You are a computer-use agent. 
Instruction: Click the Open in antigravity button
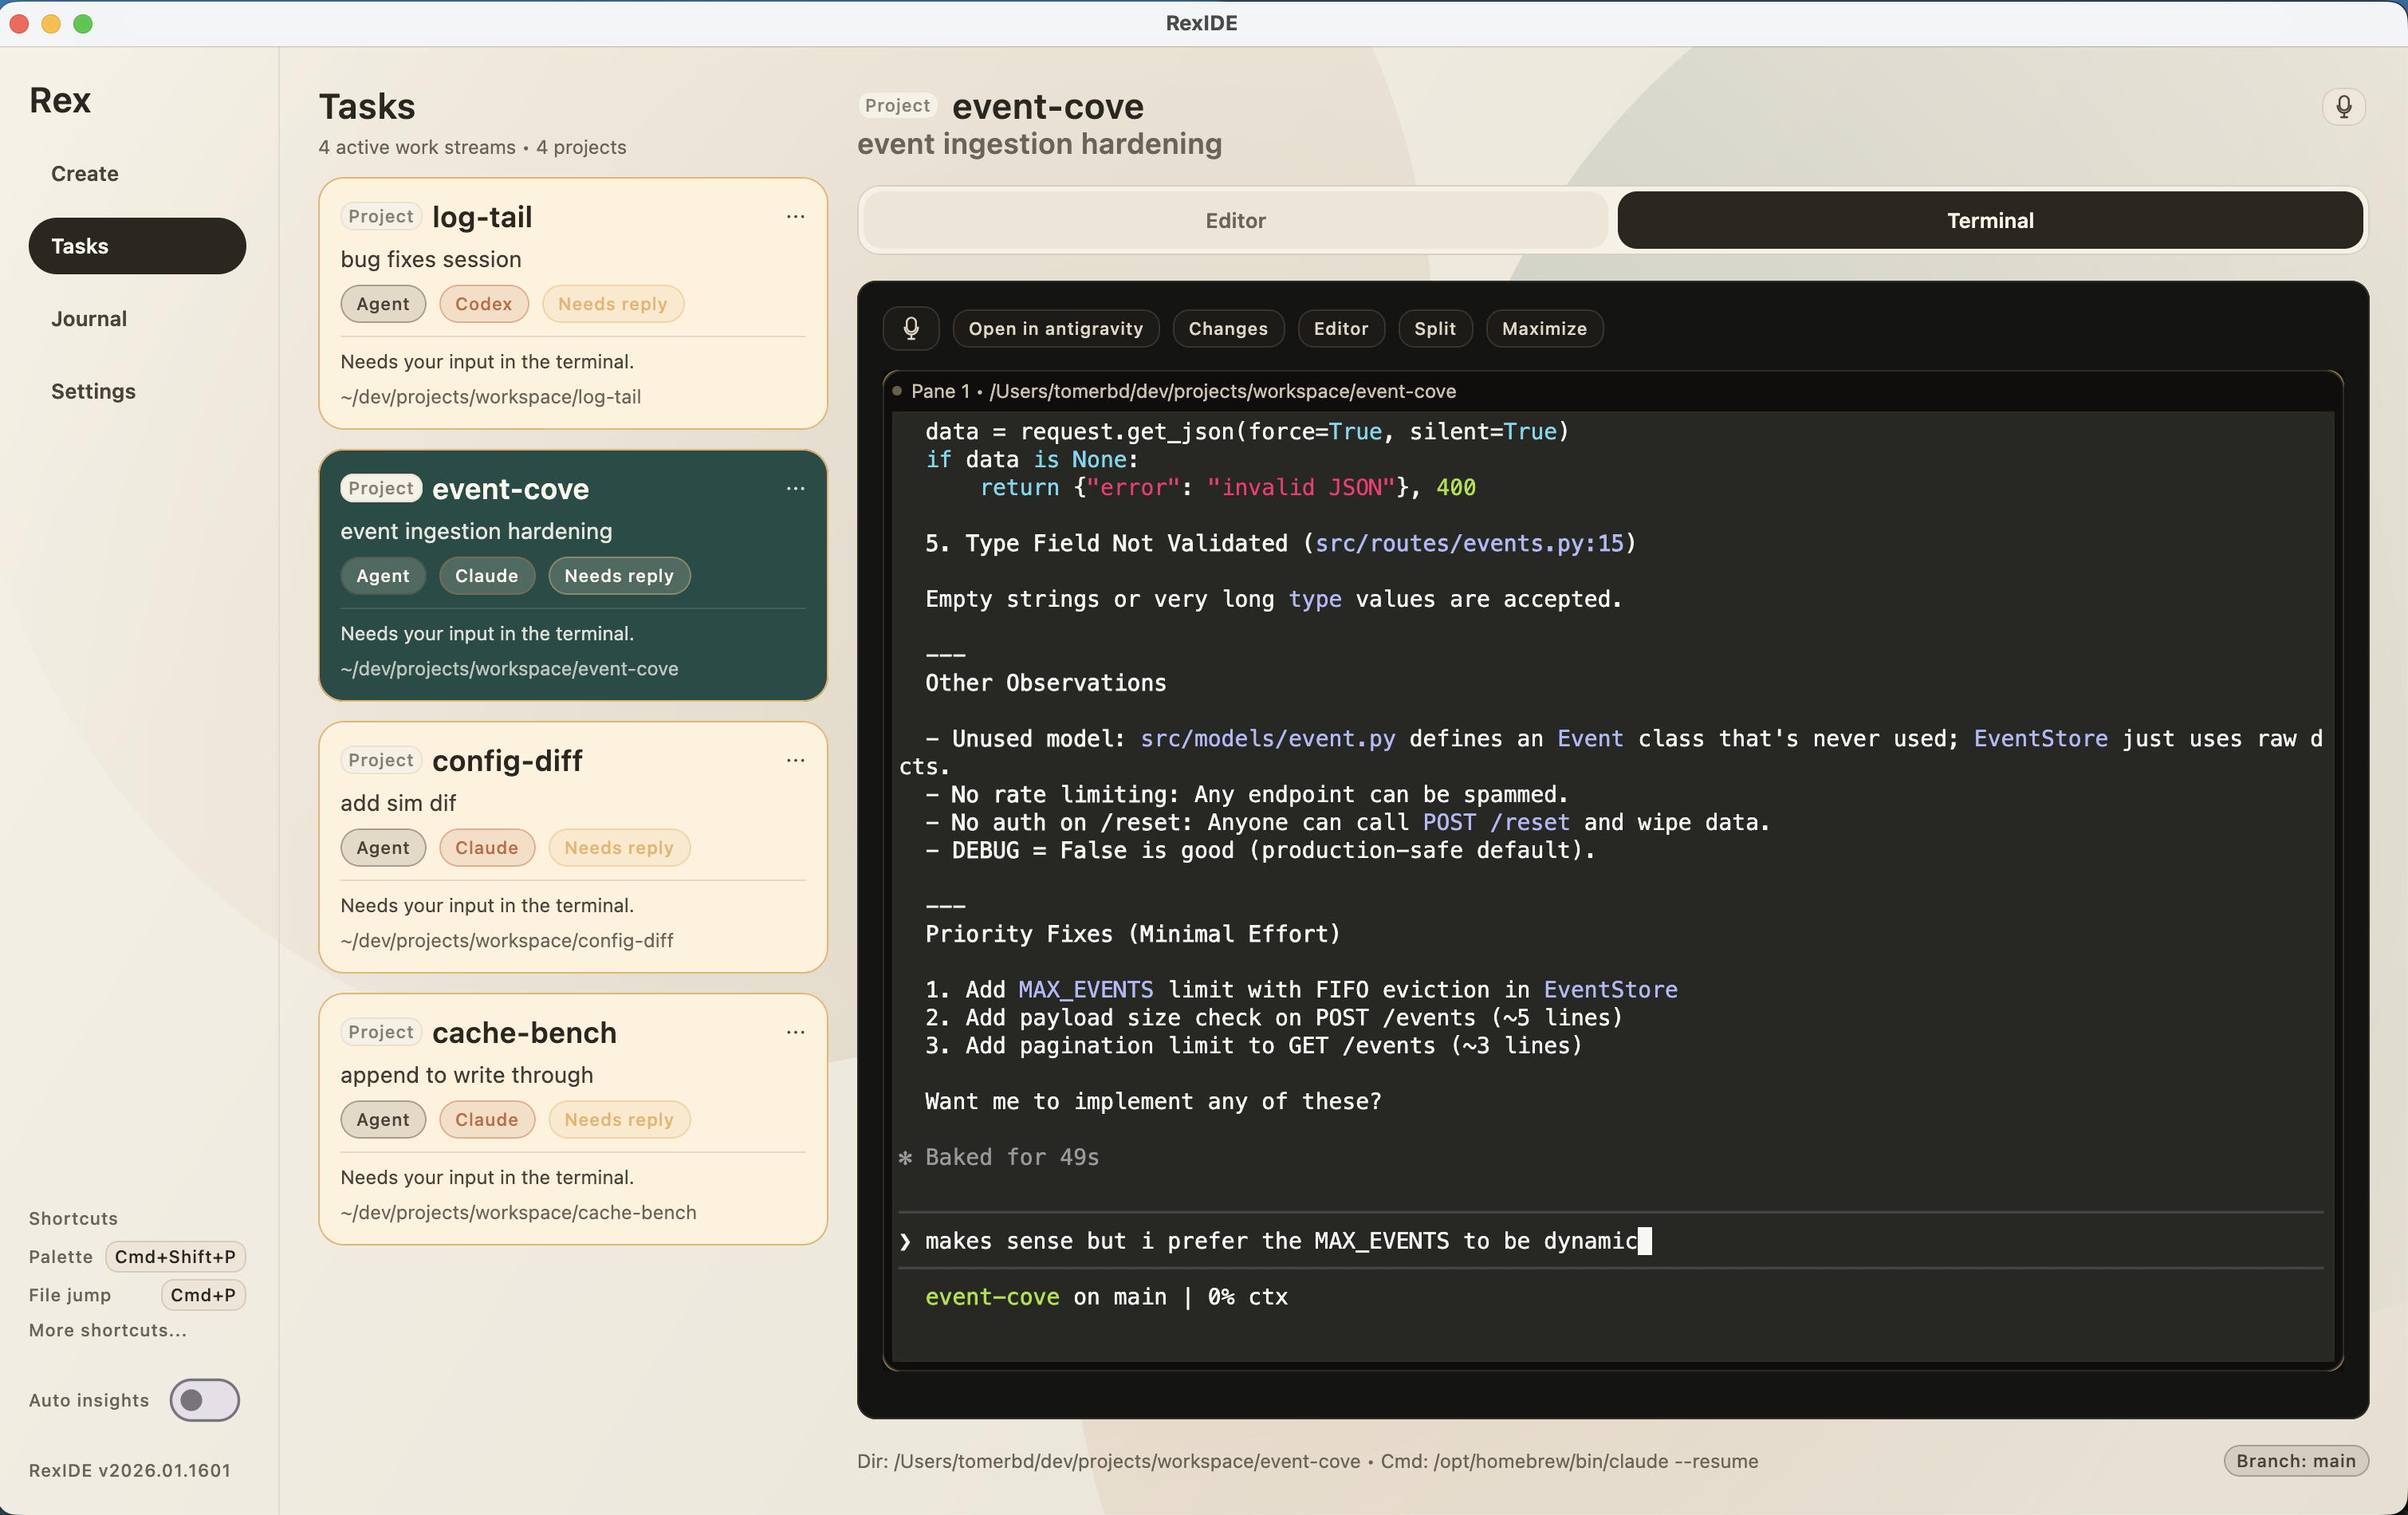tap(1056, 328)
